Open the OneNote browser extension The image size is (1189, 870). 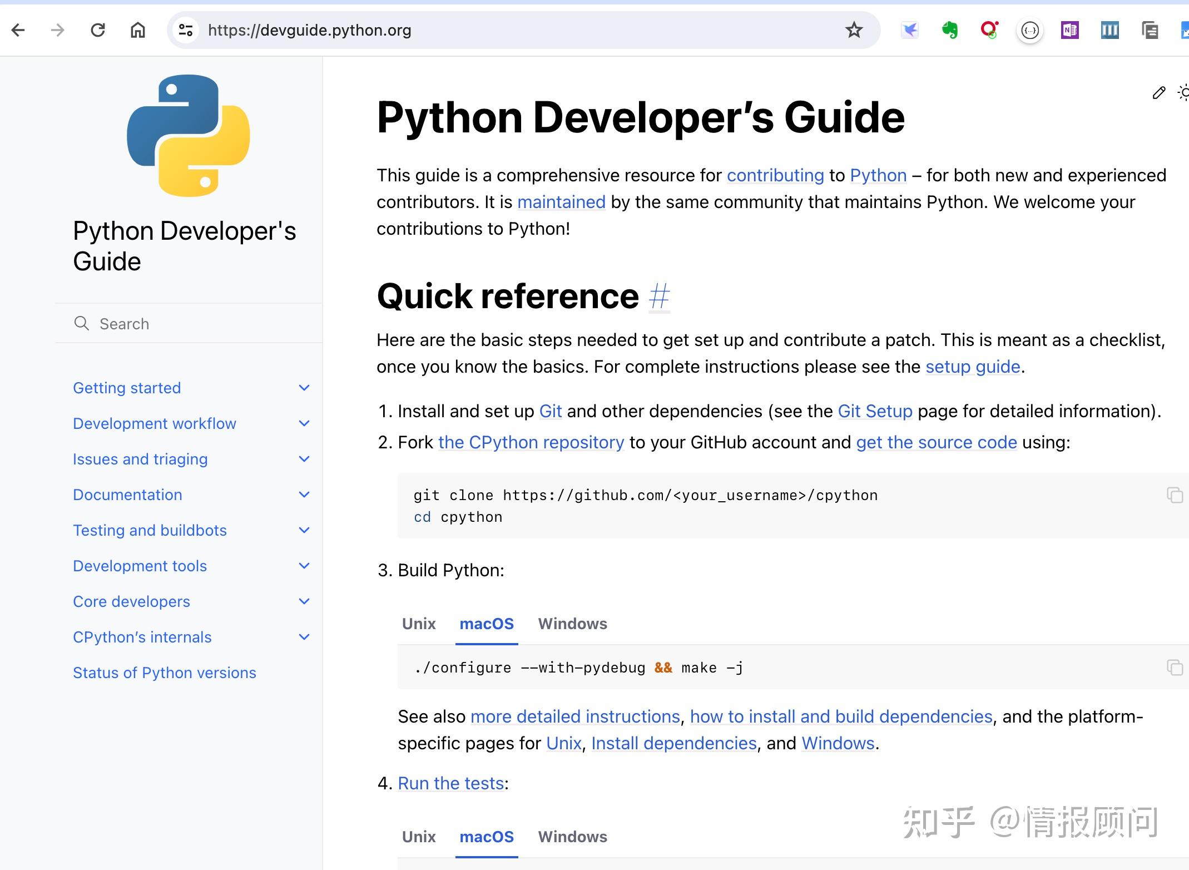[x=1069, y=30]
